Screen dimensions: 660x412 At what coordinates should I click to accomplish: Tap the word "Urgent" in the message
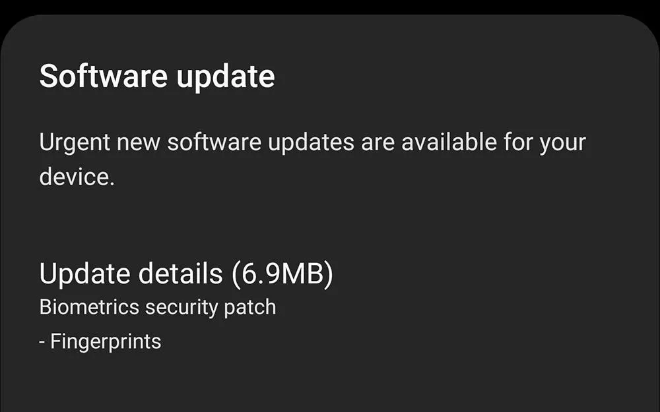pos(75,143)
